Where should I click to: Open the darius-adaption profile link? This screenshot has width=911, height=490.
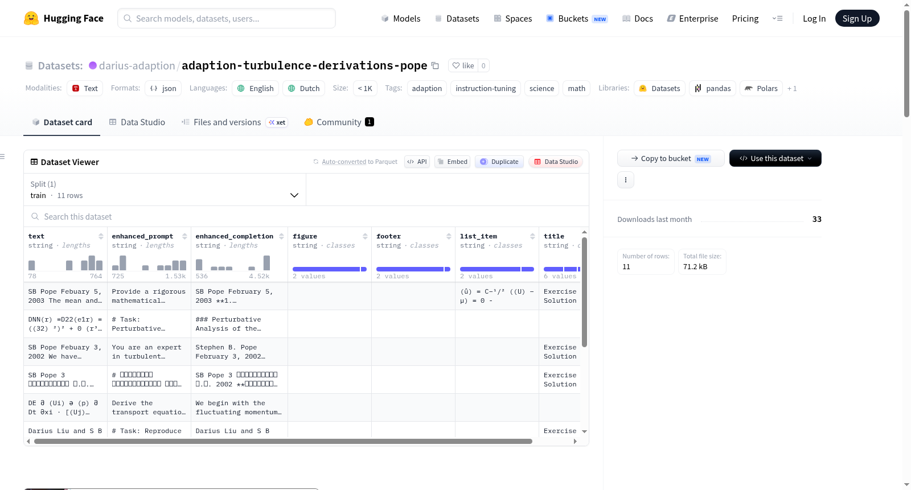coord(137,65)
